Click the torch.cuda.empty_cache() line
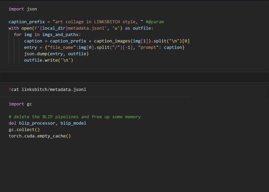The height and width of the screenshot is (192, 269). 39,136
